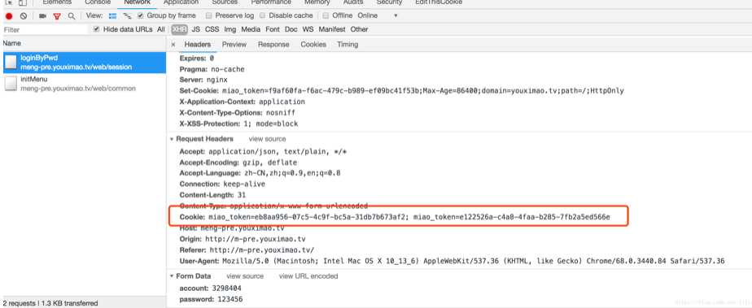
Task: Filter requests by WS
Action: [x=308, y=29]
